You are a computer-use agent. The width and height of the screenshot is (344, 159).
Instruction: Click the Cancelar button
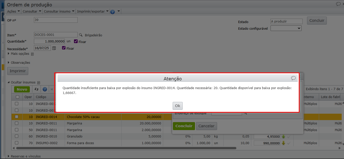click(207, 126)
